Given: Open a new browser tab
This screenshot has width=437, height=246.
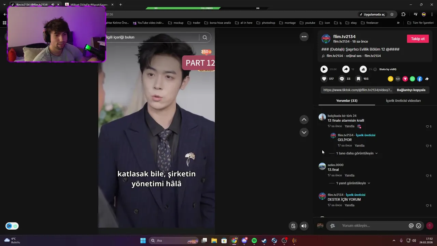Looking at the screenshot, I should pyautogui.click(x=121, y=4).
